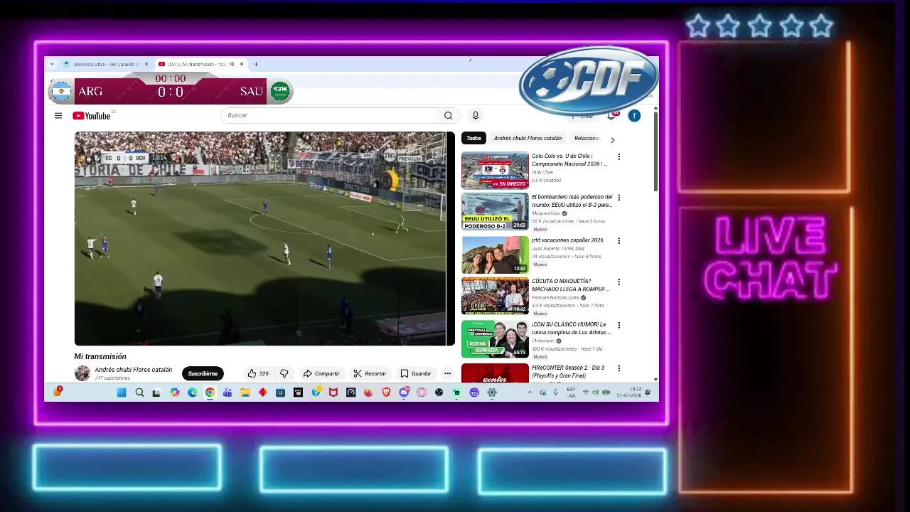
Task: Click the Mi transmisión video title
Action: pos(100,356)
